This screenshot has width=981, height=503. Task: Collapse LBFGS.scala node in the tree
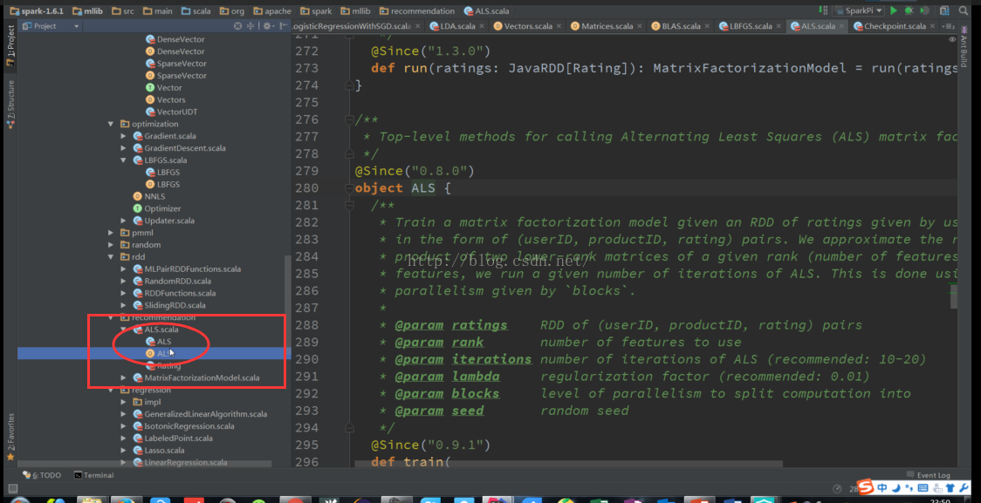click(x=123, y=160)
